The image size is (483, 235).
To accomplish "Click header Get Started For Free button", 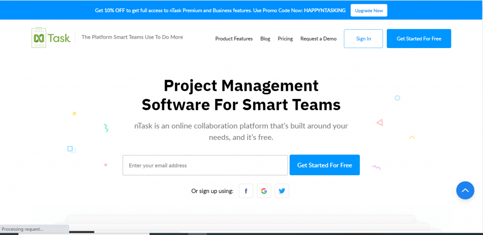I will [x=419, y=39].
